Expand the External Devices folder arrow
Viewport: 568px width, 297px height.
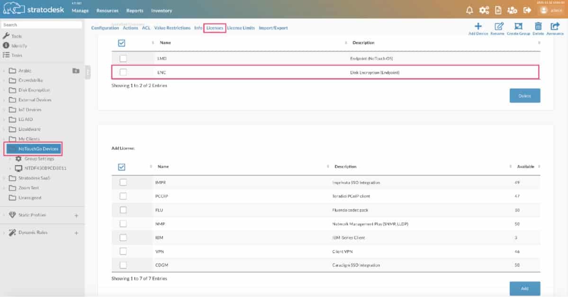(x=4, y=100)
